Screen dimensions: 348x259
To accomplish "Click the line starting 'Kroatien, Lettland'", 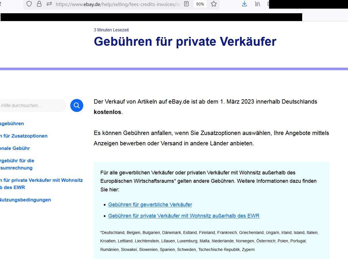I will [x=203, y=241].
